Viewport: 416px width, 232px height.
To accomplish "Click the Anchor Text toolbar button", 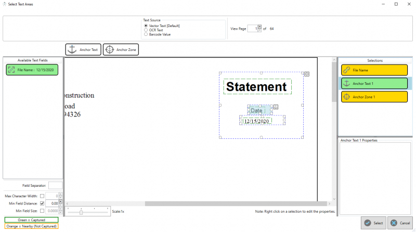I will tap(83, 49).
